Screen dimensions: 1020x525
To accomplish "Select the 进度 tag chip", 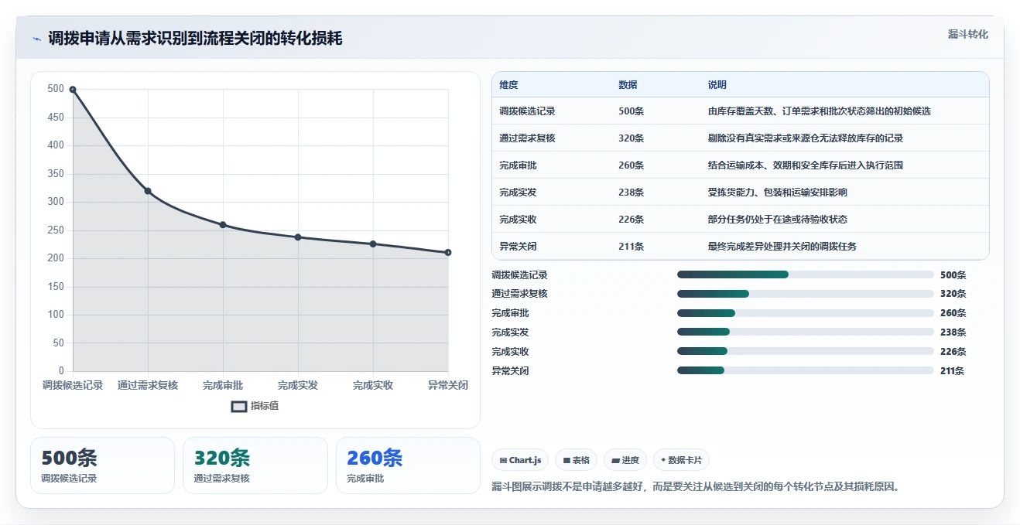I will [625, 460].
